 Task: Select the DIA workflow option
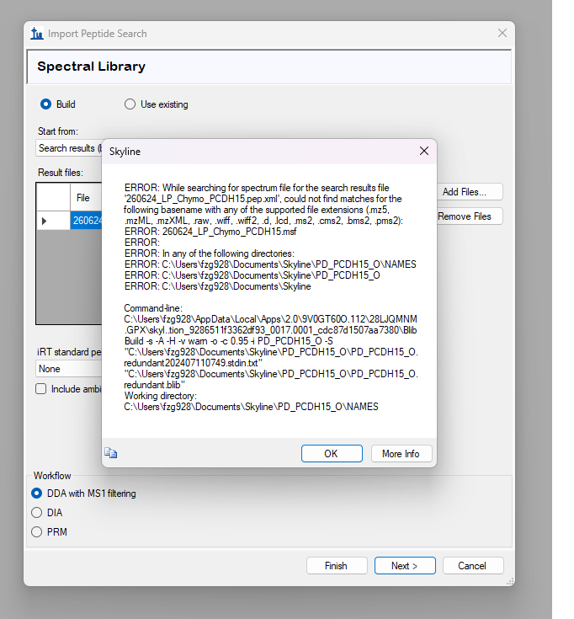click(37, 512)
